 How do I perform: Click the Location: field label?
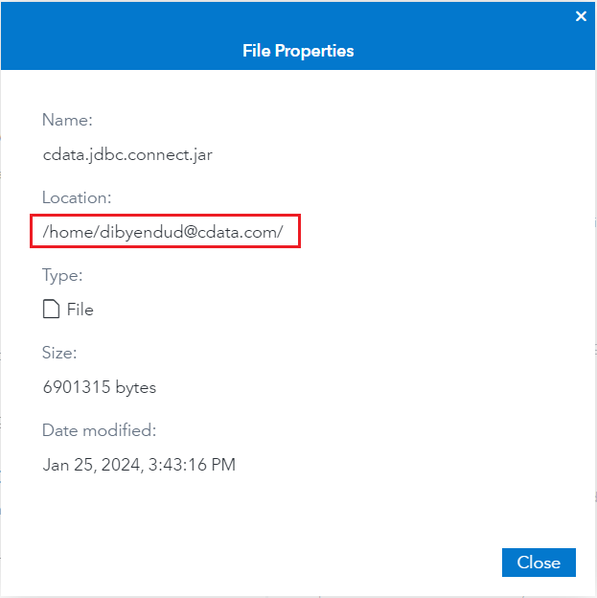pyautogui.click(x=77, y=197)
